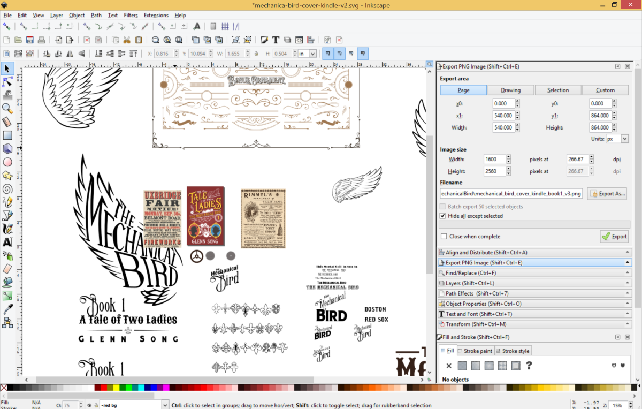The height and width of the screenshot is (409, 642).
Task: Choose Page as export area
Action: [x=463, y=90]
